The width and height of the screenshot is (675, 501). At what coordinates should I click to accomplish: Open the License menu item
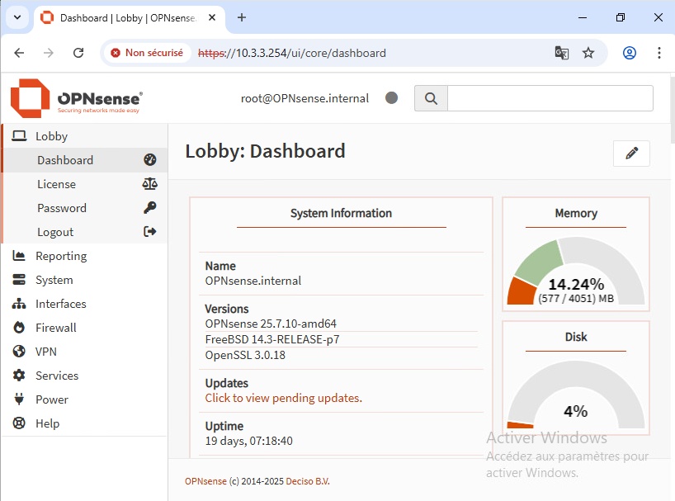[85, 184]
